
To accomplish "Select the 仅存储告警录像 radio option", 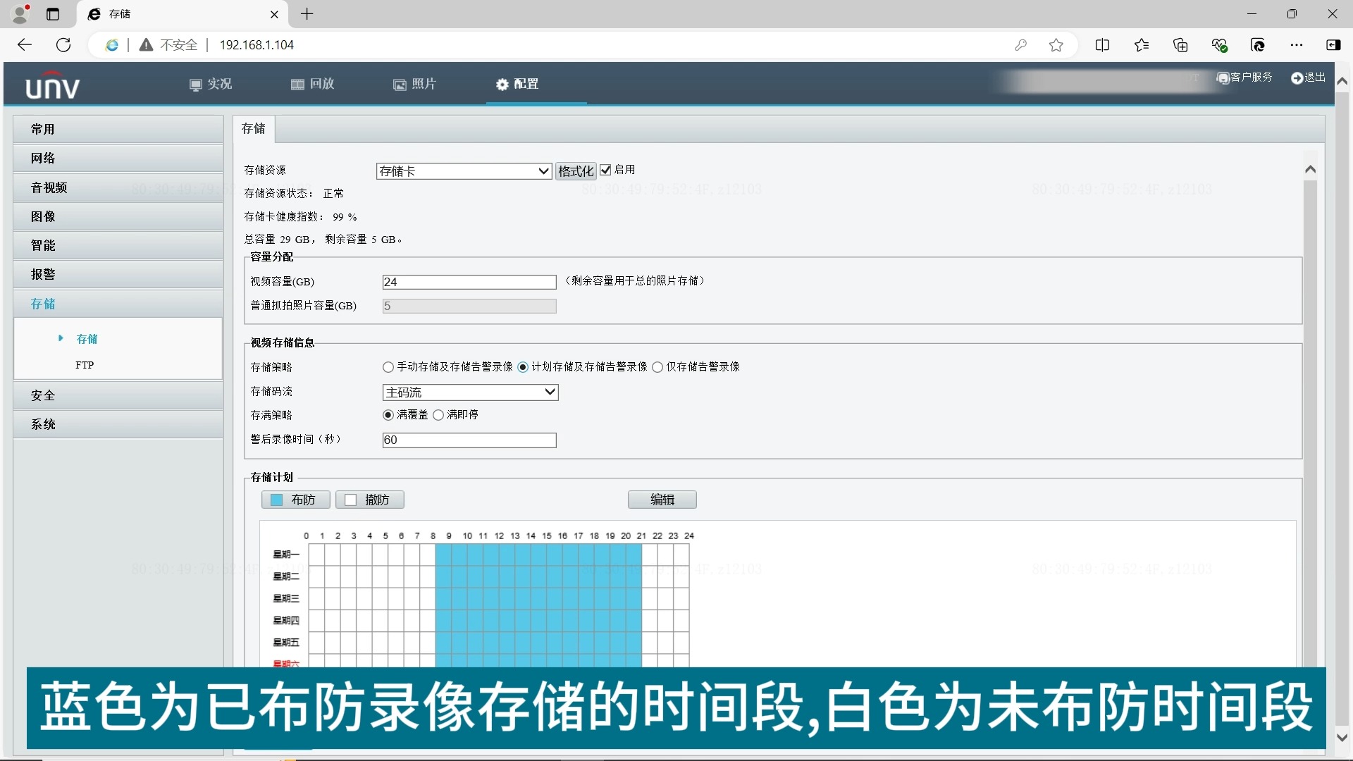I will pyautogui.click(x=658, y=366).
